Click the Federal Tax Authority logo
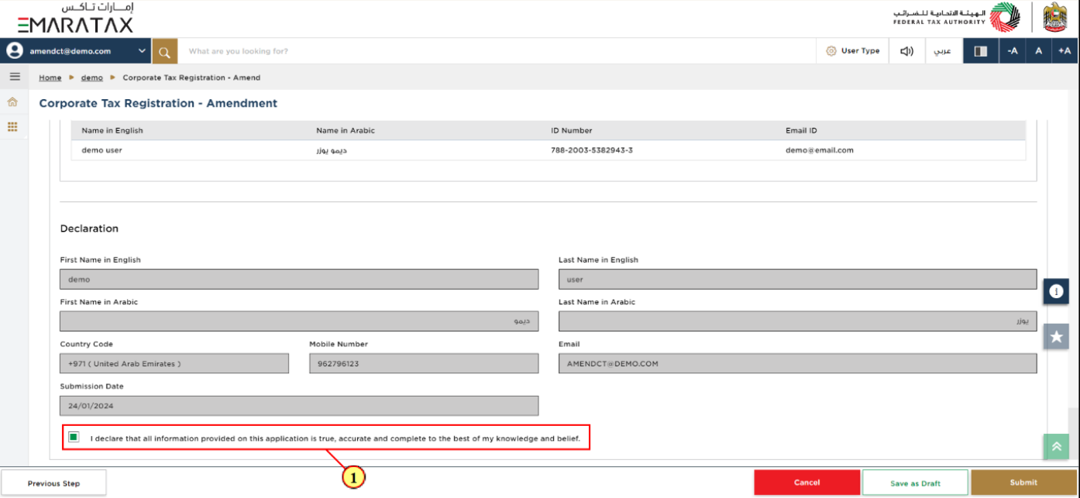The image size is (1080, 498). 957,17
